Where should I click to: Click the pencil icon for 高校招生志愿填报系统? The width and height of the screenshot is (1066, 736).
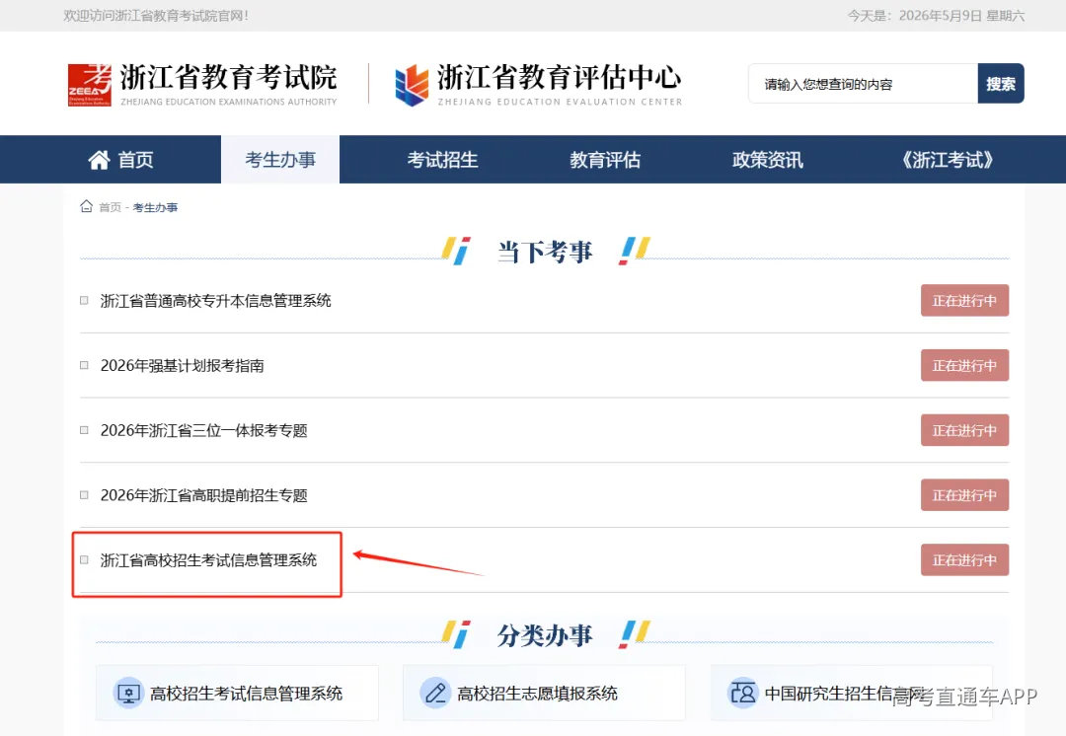436,694
